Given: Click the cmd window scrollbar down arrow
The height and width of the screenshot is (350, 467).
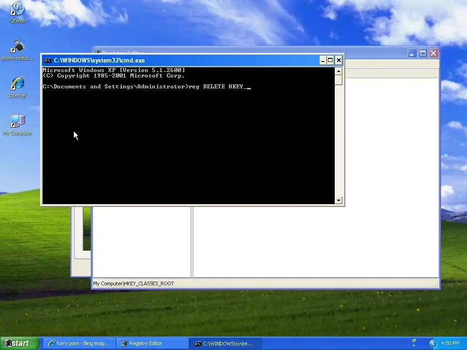Looking at the screenshot, I should (338, 201).
